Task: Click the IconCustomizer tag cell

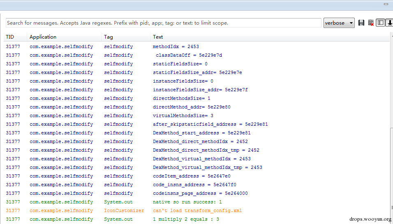Action: click(124, 211)
